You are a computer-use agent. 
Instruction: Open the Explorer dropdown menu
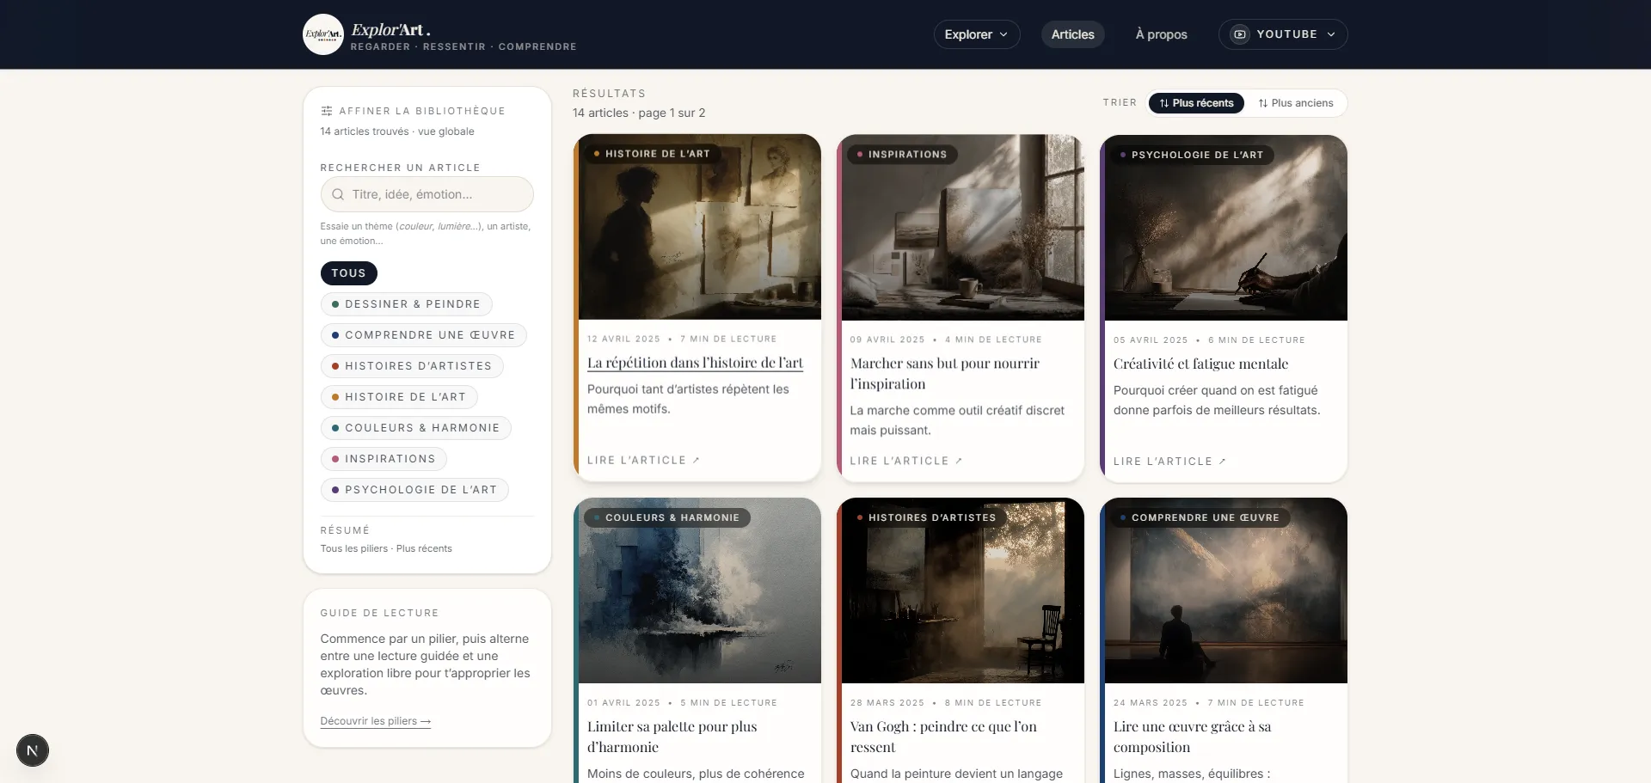pyautogui.click(x=976, y=34)
